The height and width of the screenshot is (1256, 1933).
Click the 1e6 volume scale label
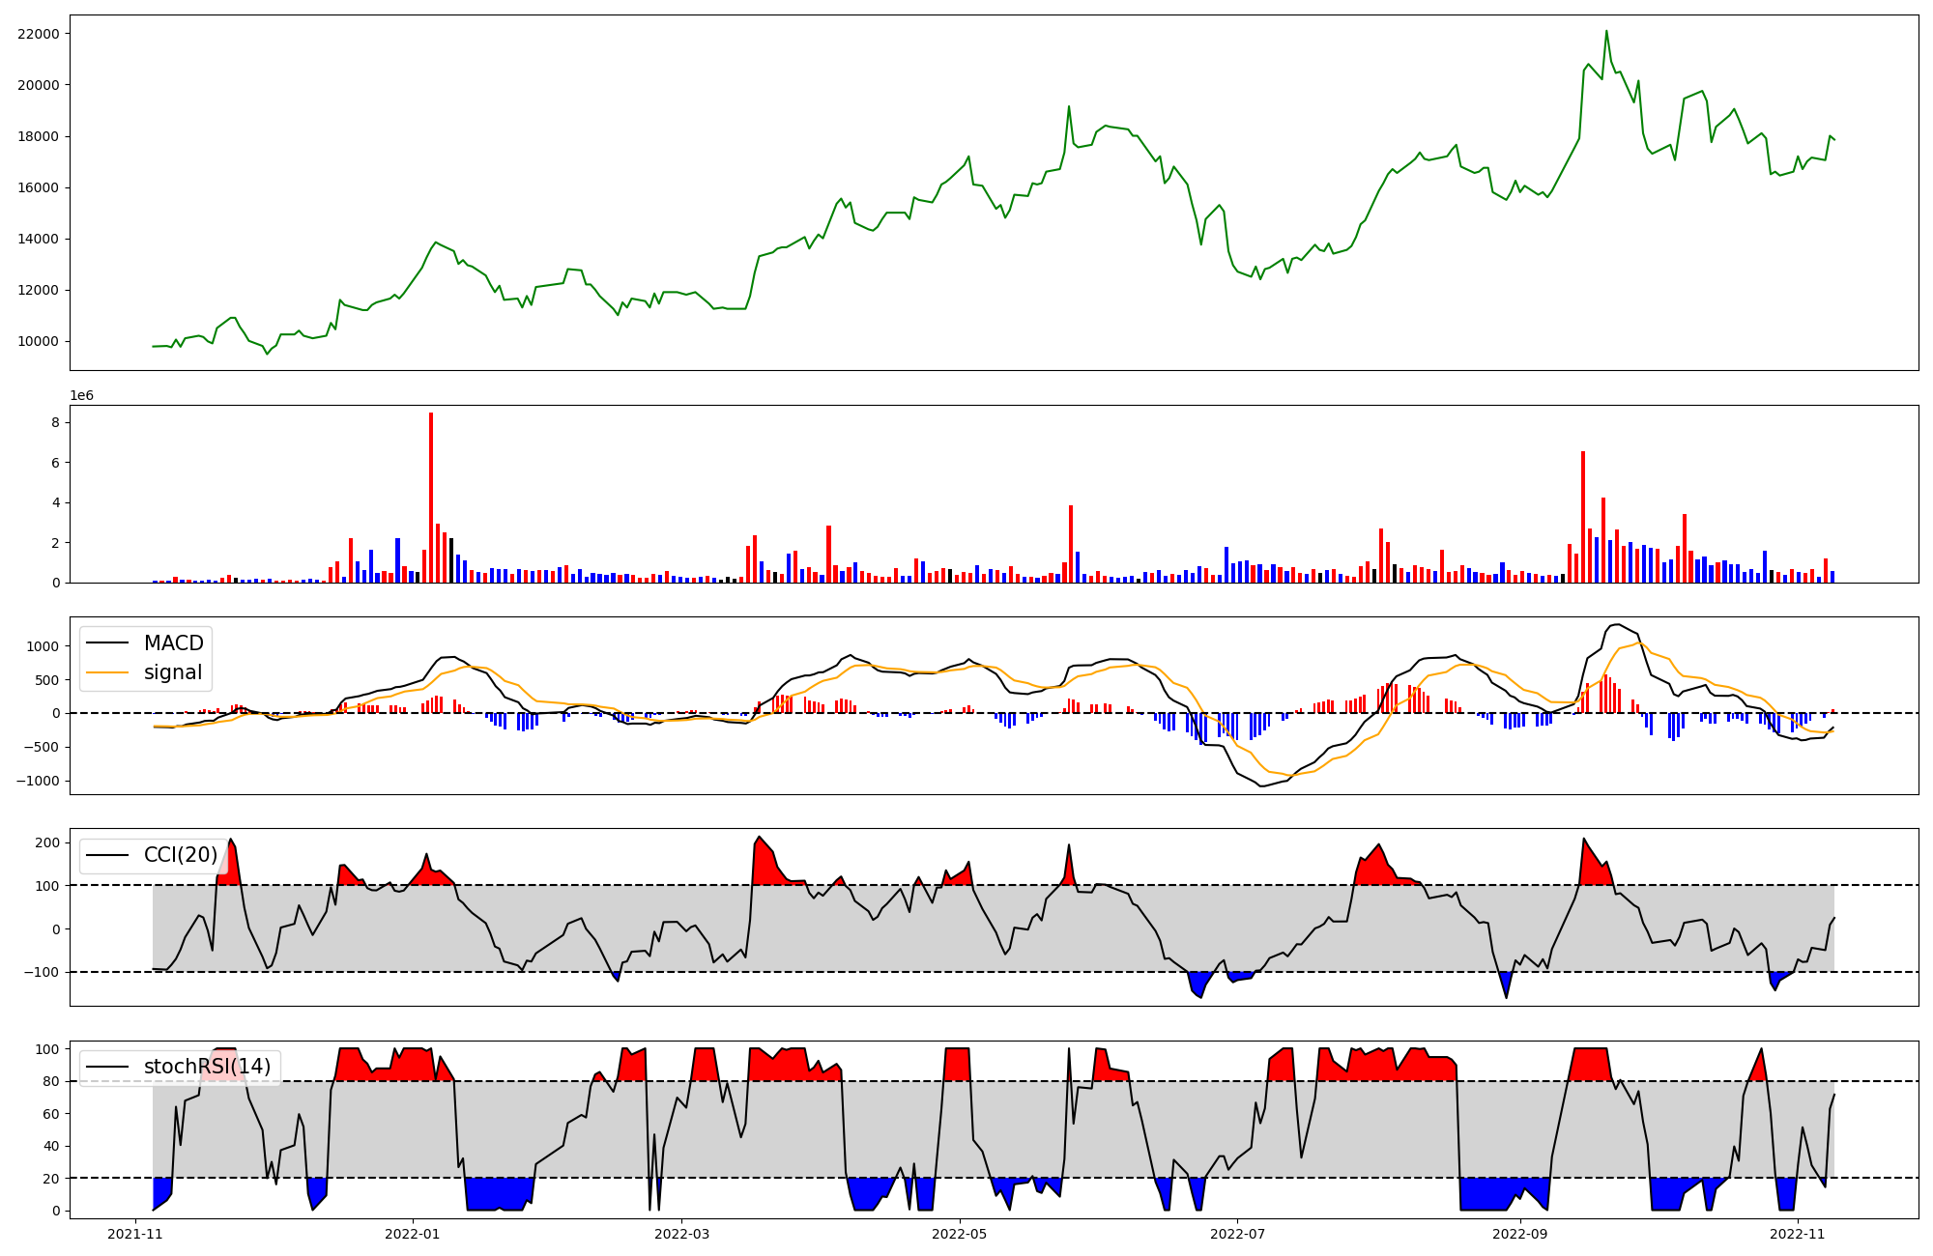82,396
